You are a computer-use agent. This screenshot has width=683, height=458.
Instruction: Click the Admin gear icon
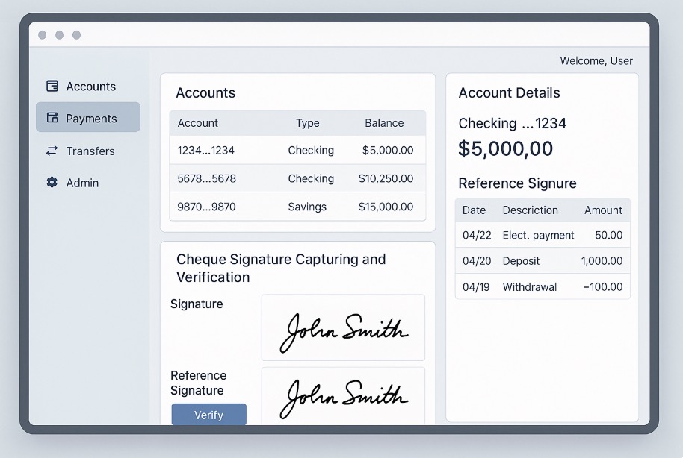point(52,182)
